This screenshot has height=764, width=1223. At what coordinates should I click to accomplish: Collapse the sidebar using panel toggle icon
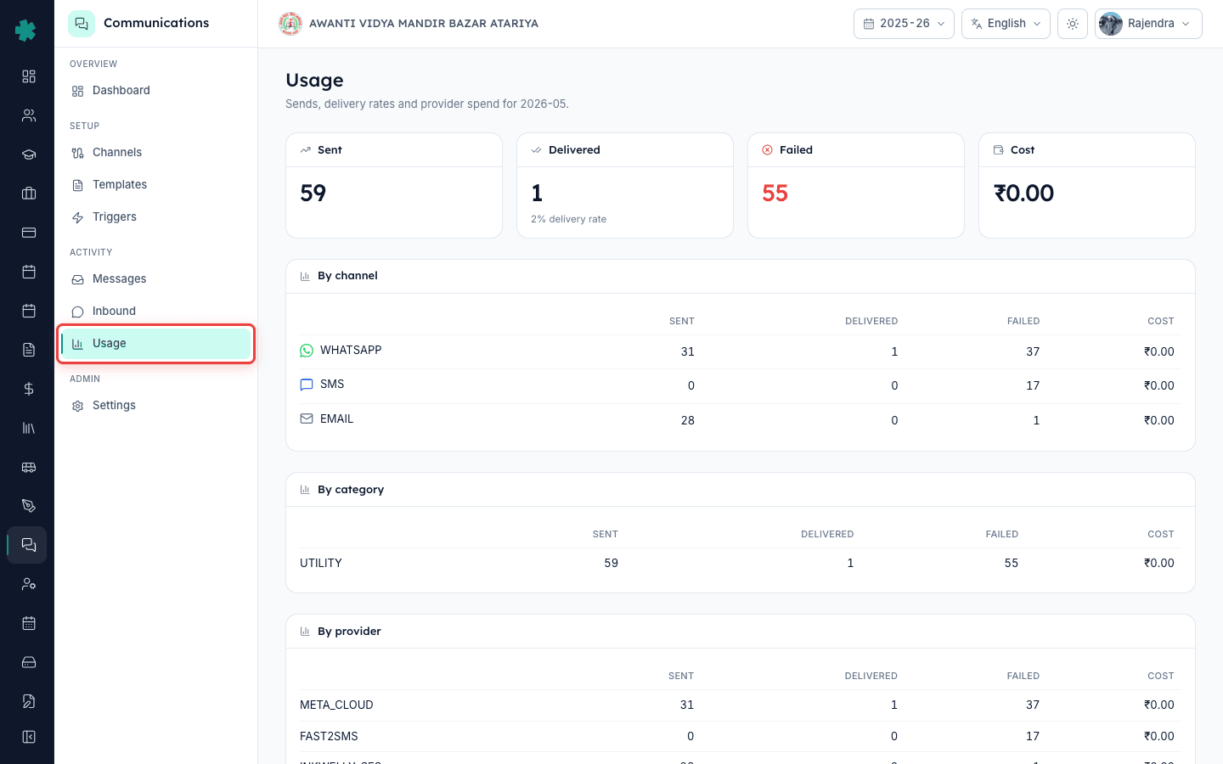29,737
